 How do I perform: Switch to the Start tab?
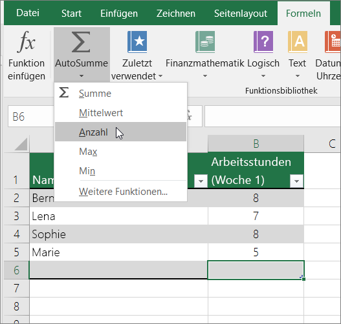click(71, 14)
